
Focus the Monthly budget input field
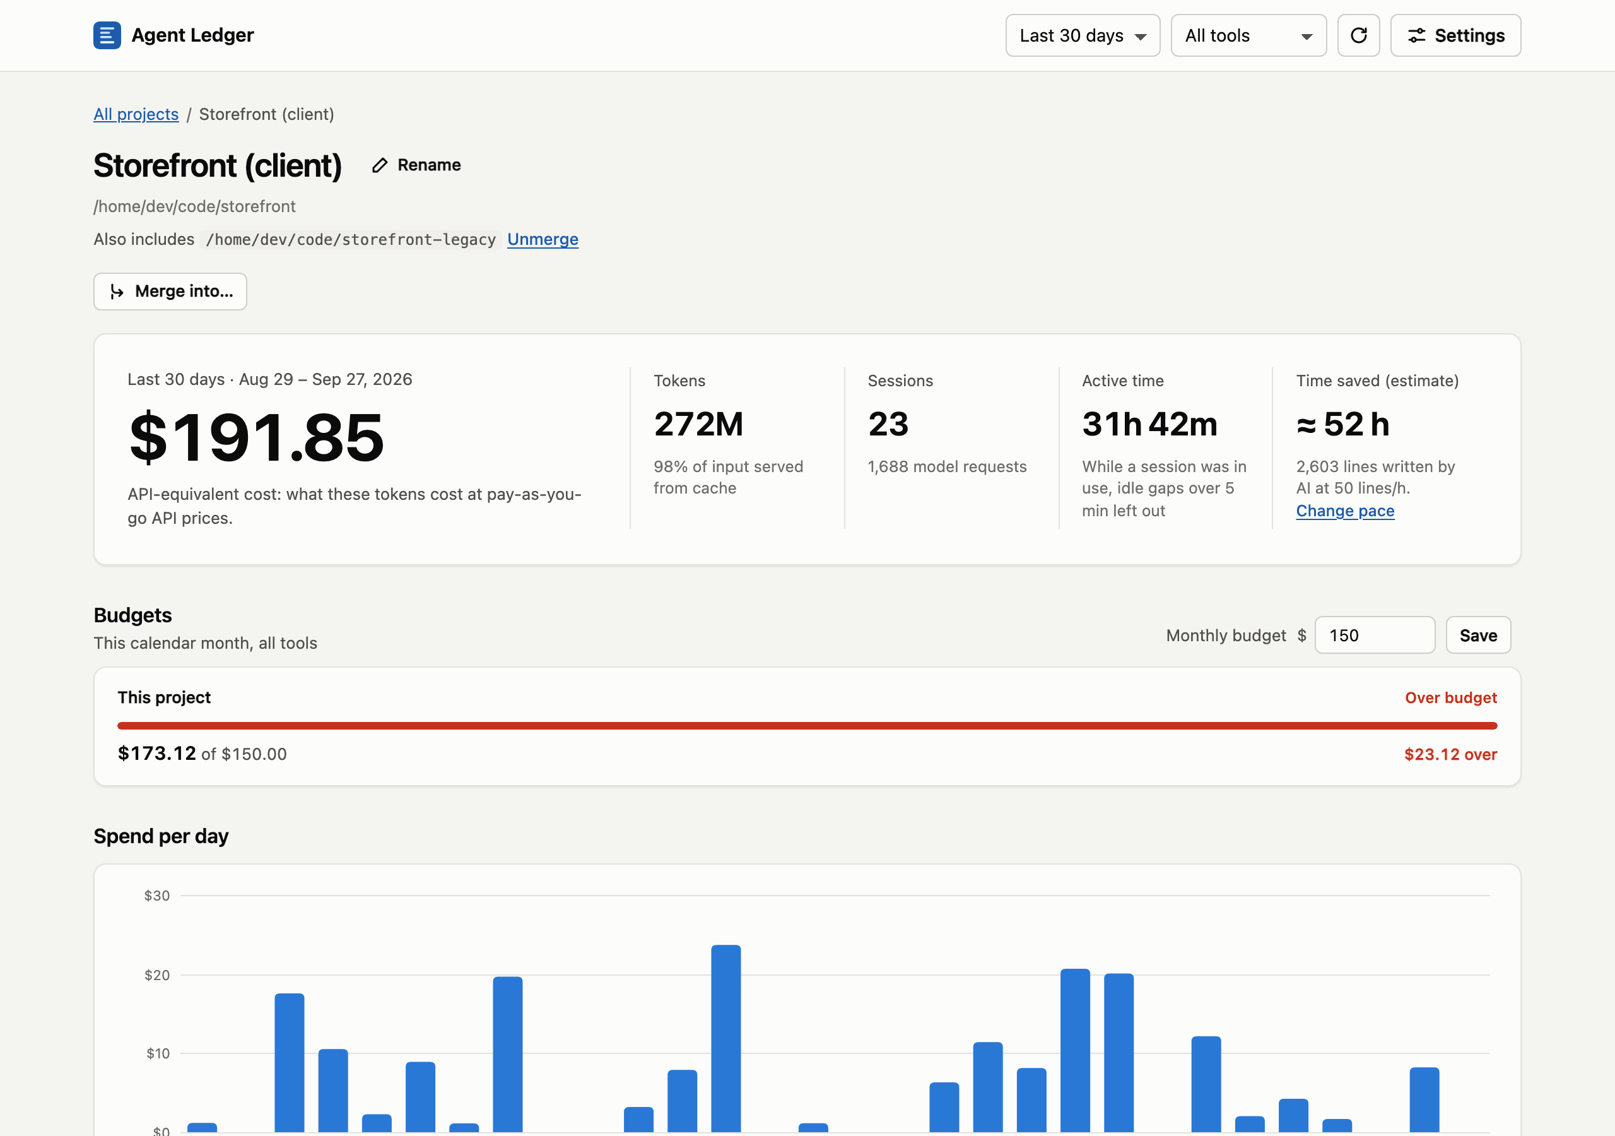[x=1375, y=636]
